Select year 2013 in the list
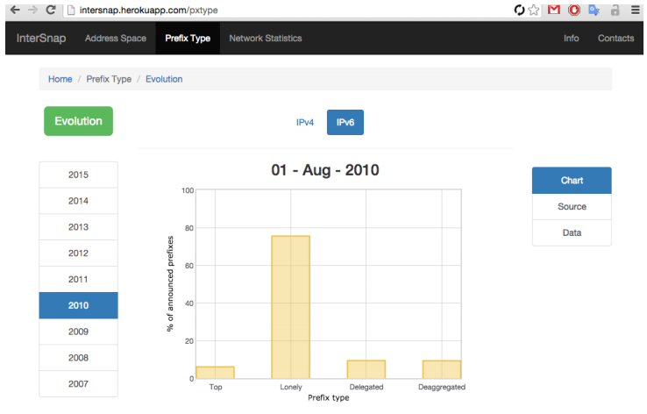 point(78,227)
